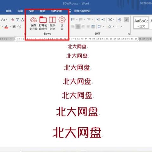The height and width of the screenshot is (152, 152).
Task: Launch version compare (版本对比)
Action: point(53,23)
